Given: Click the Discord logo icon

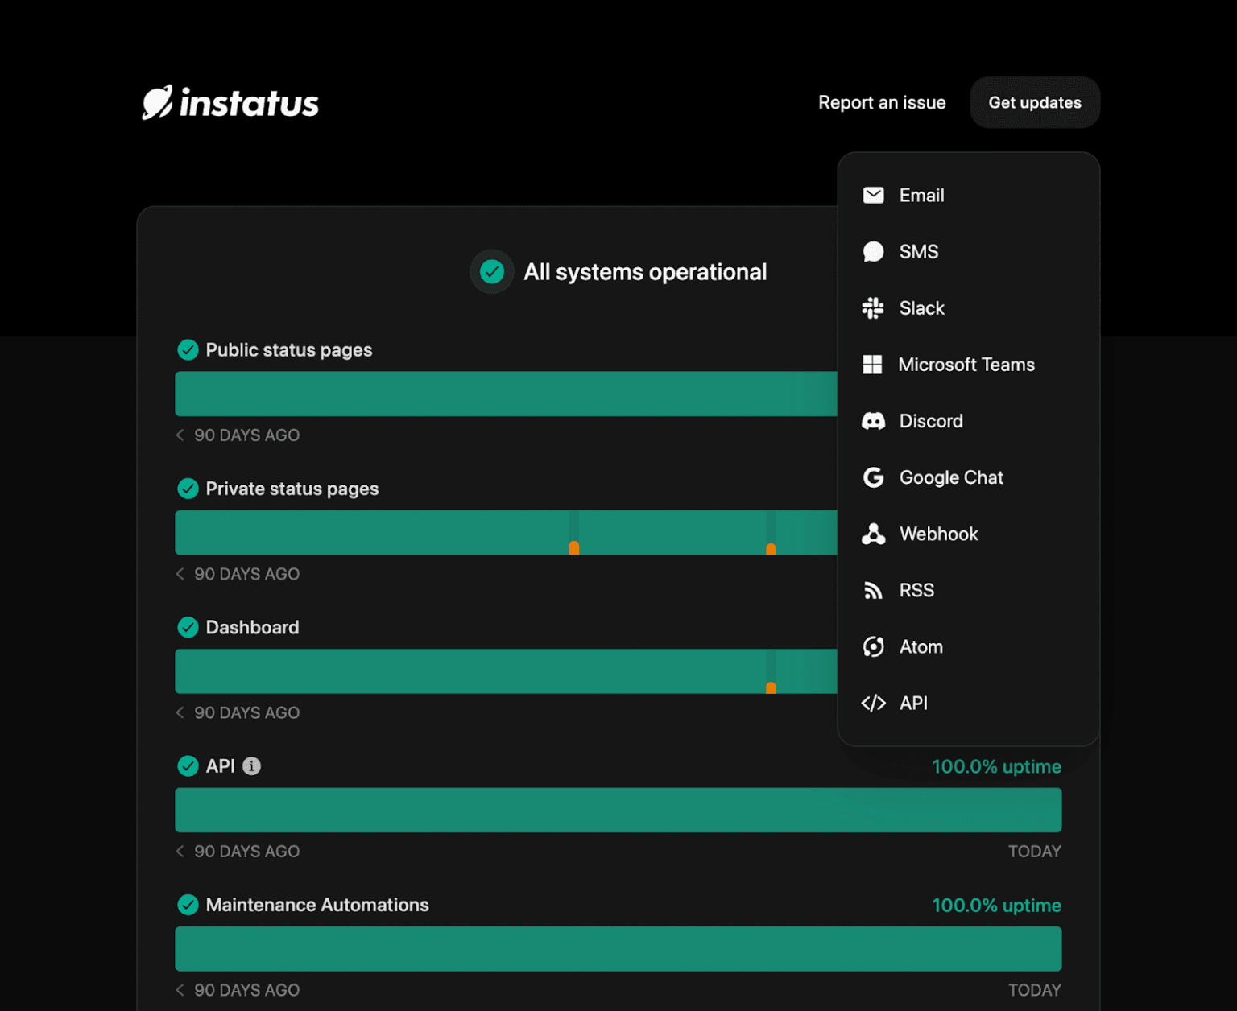Looking at the screenshot, I should pos(873,421).
